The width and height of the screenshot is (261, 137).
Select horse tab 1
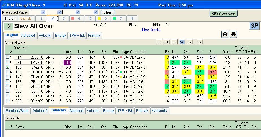[x=41, y=18]
